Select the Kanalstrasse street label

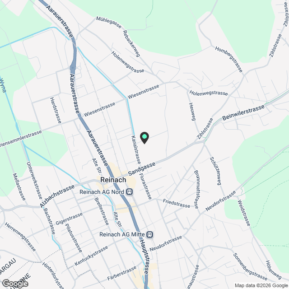click(136, 149)
